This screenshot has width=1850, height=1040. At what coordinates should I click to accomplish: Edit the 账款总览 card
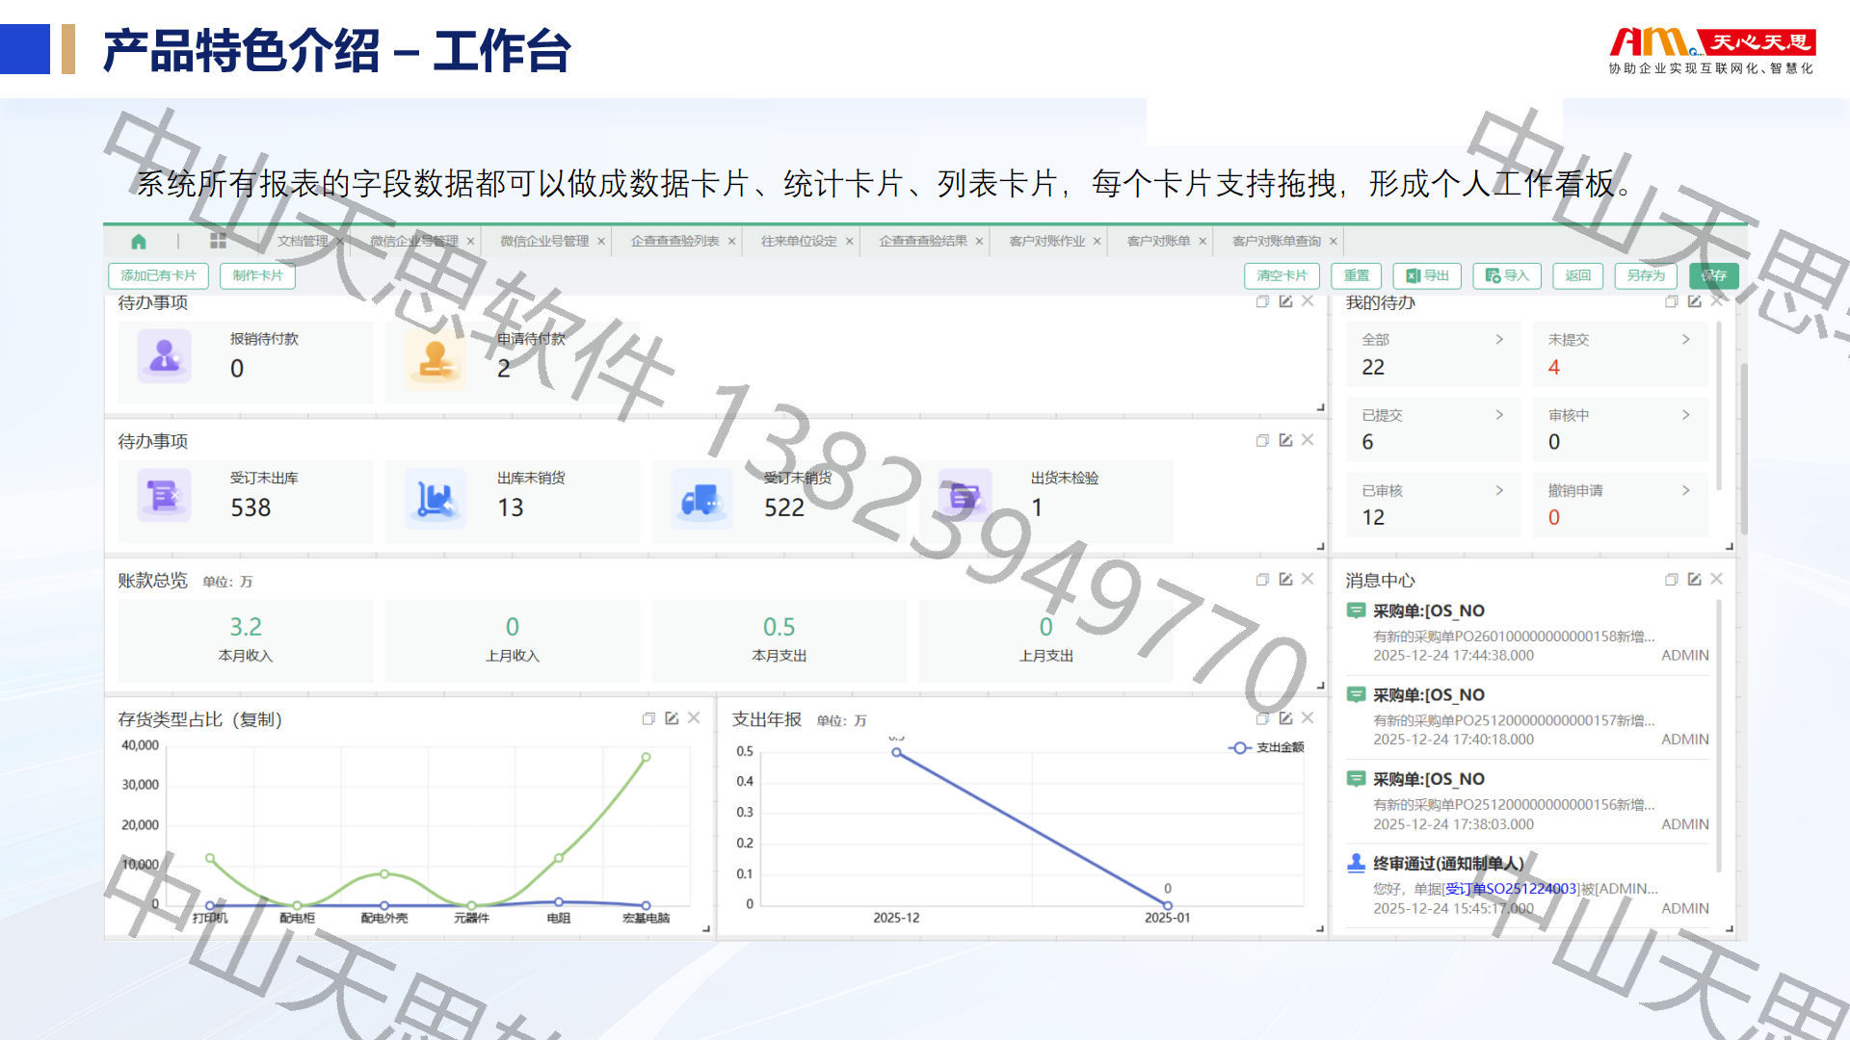pyautogui.click(x=1285, y=580)
